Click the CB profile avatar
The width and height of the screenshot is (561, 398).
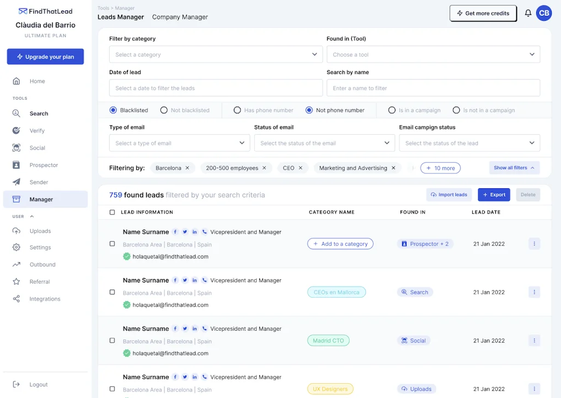pos(543,13)
